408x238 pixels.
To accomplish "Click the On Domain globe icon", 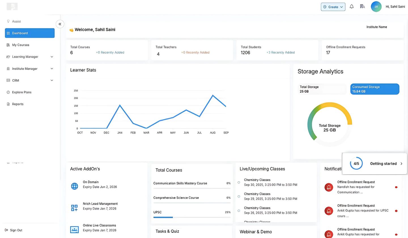I will click(x=75, y=186).
